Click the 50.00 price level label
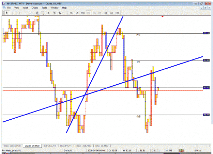The image size is (213, 154). (206, 88)
